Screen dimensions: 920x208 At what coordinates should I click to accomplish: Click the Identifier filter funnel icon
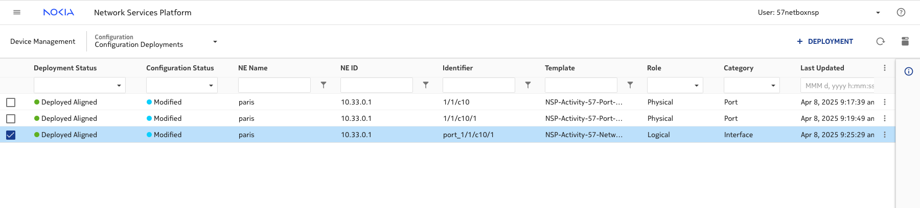(x=528, y=85)
